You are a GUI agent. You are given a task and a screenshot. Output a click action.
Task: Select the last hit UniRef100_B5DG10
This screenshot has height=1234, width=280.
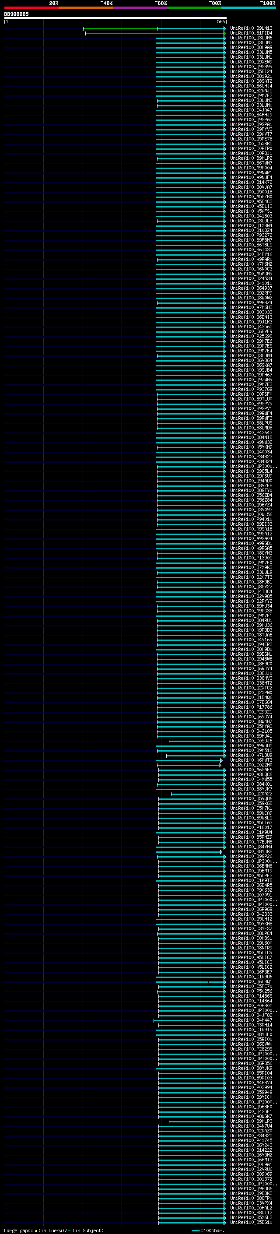click(251, 1222)
